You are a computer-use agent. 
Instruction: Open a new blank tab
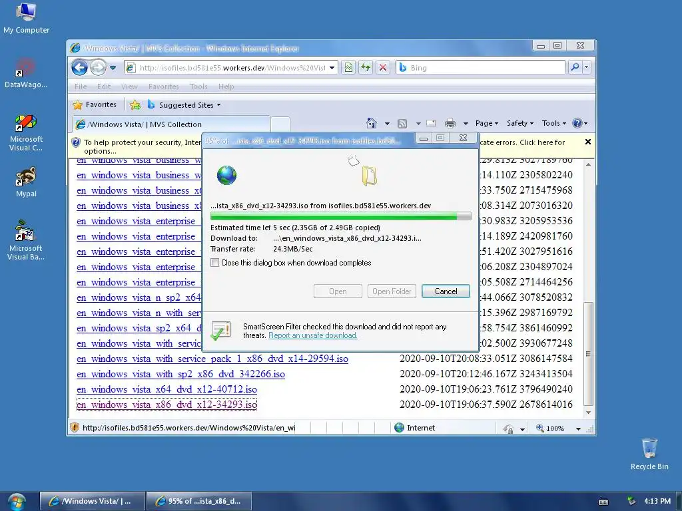[x=280, y=124]
